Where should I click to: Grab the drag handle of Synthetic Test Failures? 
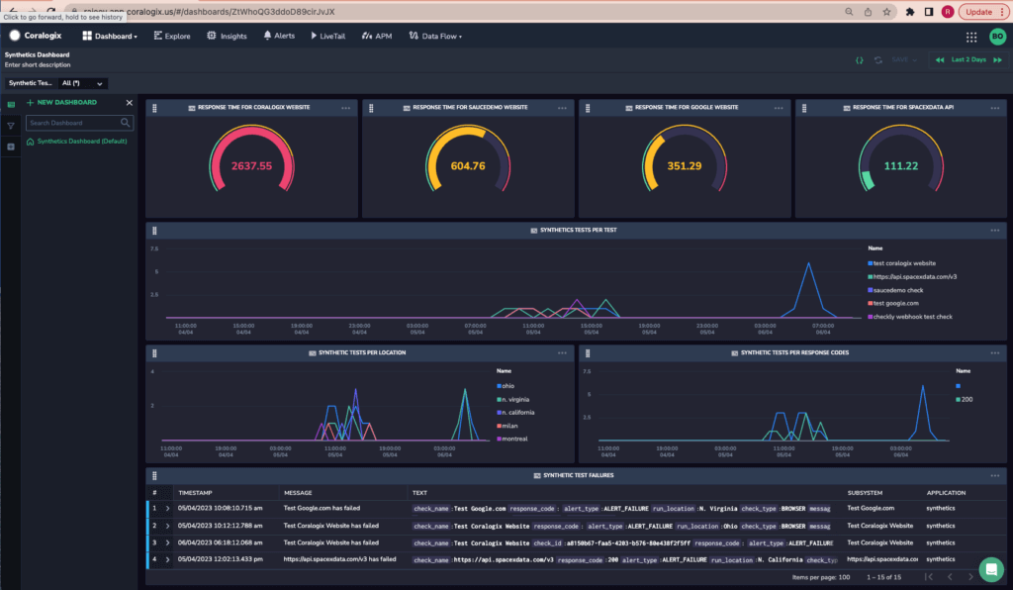154,476
